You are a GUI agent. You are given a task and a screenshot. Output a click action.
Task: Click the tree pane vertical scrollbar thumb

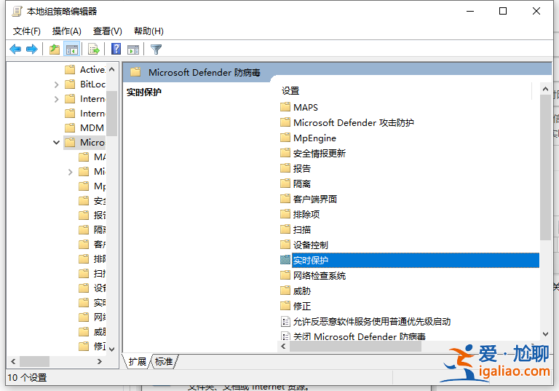pyautogui.click(x=111, y=114)
